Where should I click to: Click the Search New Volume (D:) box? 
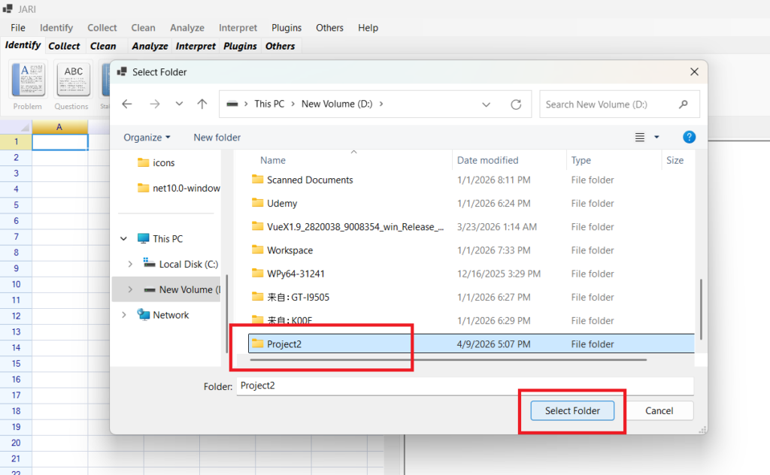click(x=609, y=104)
